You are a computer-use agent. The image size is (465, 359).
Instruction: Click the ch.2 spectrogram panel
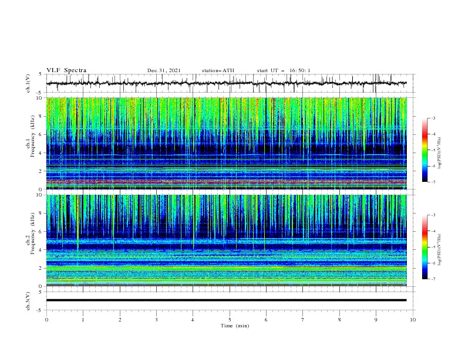[227, 241]
